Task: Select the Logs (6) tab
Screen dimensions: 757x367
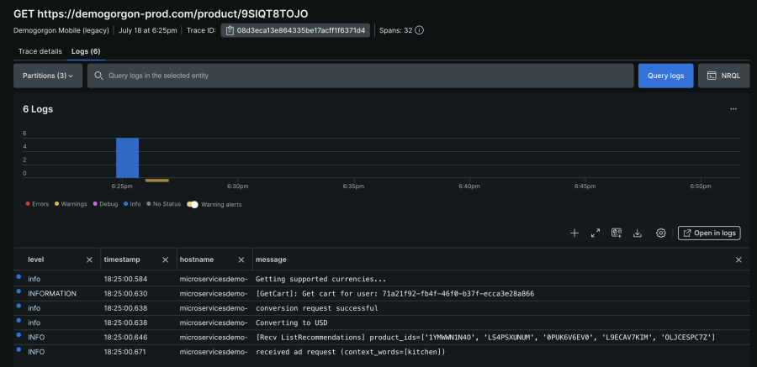Action: [x=86, y=51]
